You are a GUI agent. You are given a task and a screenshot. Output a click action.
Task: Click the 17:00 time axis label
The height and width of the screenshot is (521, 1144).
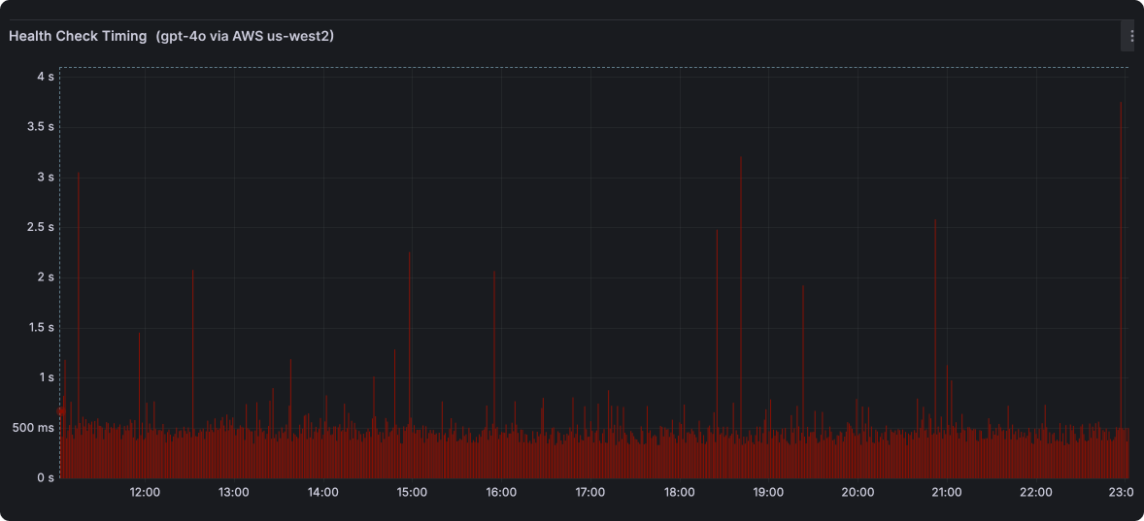(x=590, y=492)
